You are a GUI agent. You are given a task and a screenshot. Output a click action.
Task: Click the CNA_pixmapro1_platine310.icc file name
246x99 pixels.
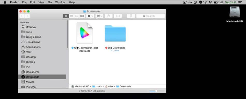pos(86,49)
